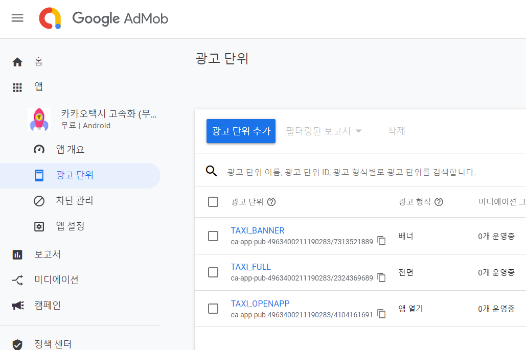Open the TAXI_BANNER ad unit link
Viewport: 526px width, 350px height.
[x=258, y=230]
